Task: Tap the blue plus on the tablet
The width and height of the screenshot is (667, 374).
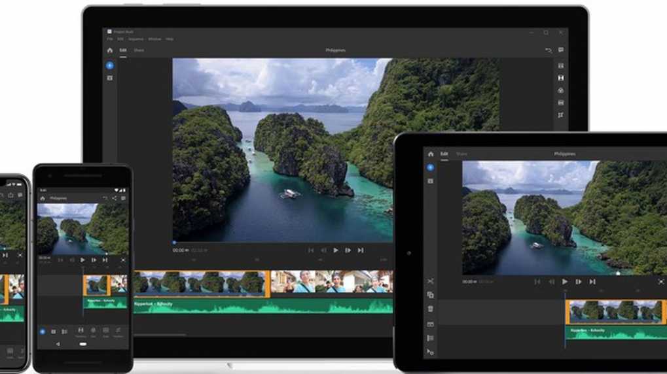Action: (431, 167)
